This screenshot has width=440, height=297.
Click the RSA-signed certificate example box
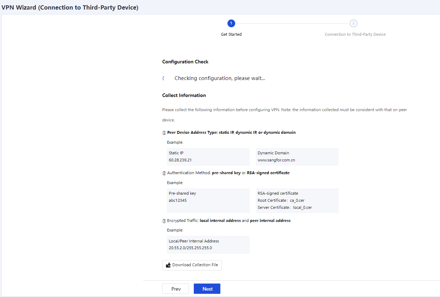(297, 200)
